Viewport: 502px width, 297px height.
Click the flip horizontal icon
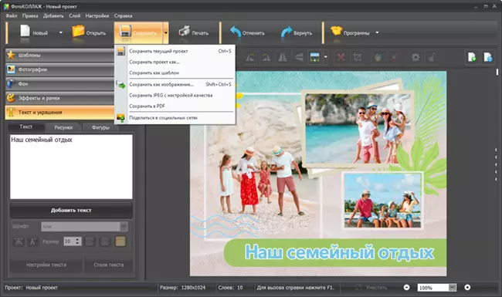click(283, 58)
